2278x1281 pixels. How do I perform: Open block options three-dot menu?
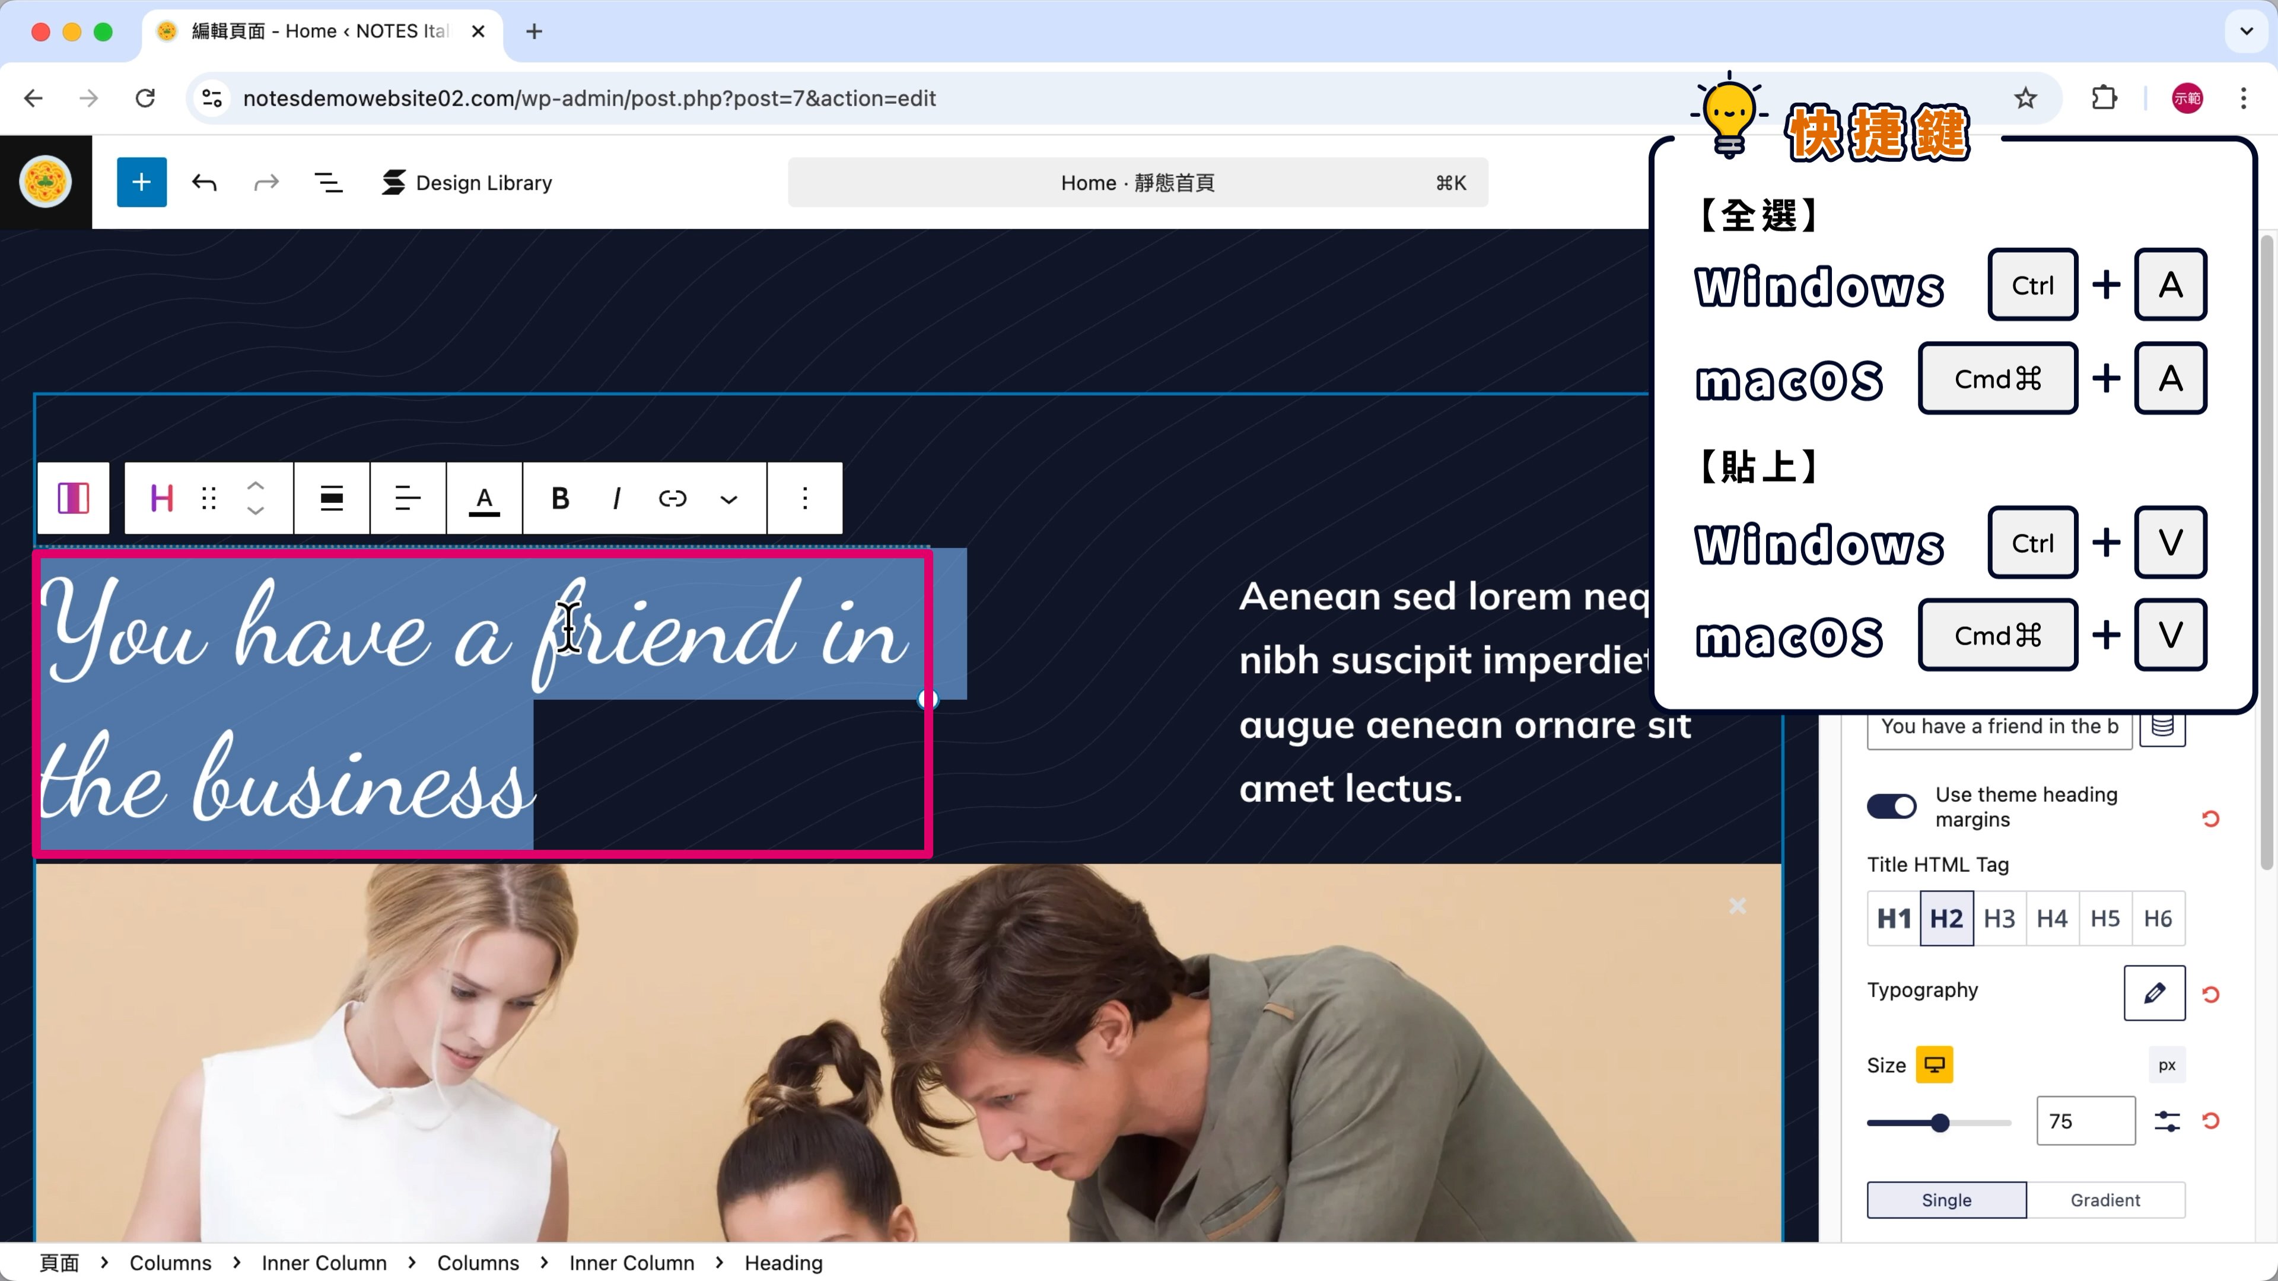tap(805, 499)
